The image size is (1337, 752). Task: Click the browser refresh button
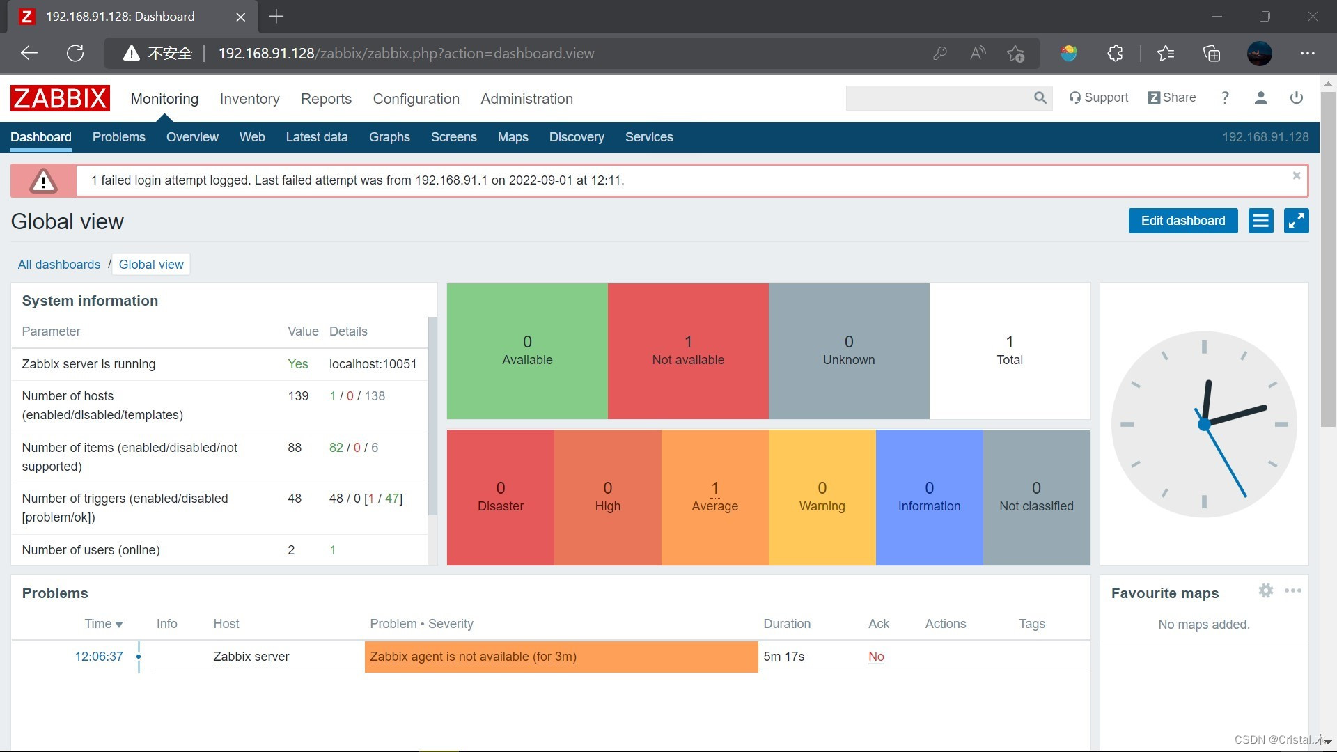[75, 54]
